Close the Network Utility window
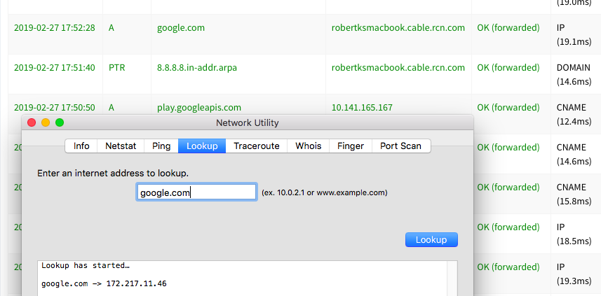 click(31, 122)
